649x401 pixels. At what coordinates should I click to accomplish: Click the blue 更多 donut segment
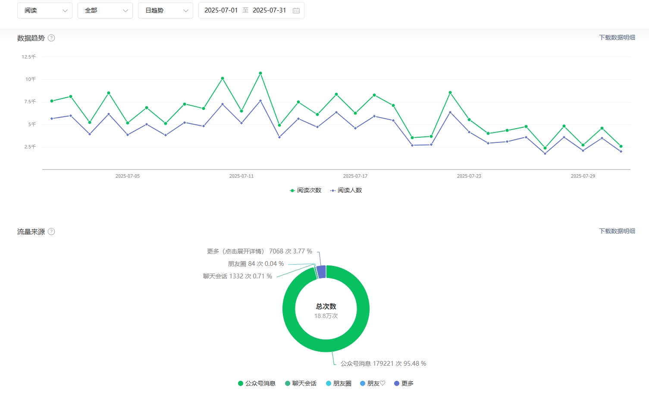click(x=321, y=272)
